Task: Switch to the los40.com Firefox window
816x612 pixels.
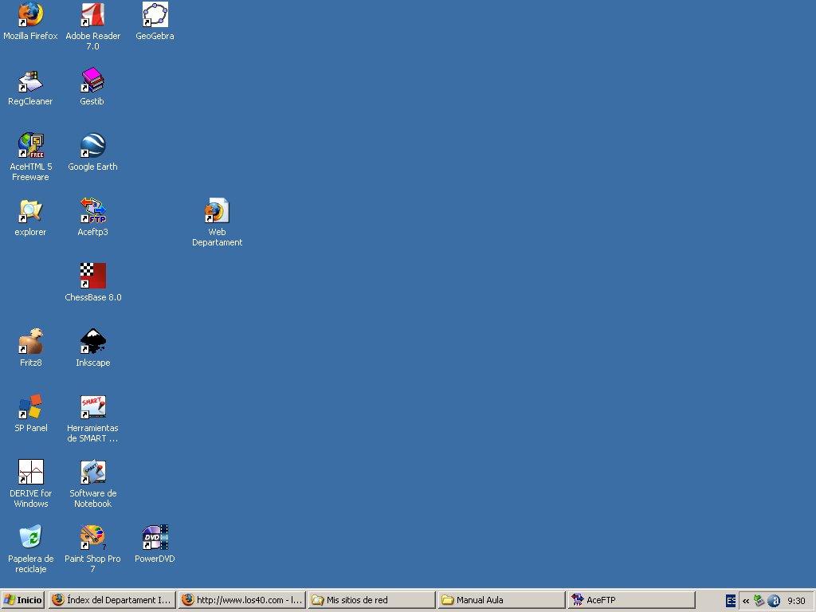Action: (x=241, y=600)
